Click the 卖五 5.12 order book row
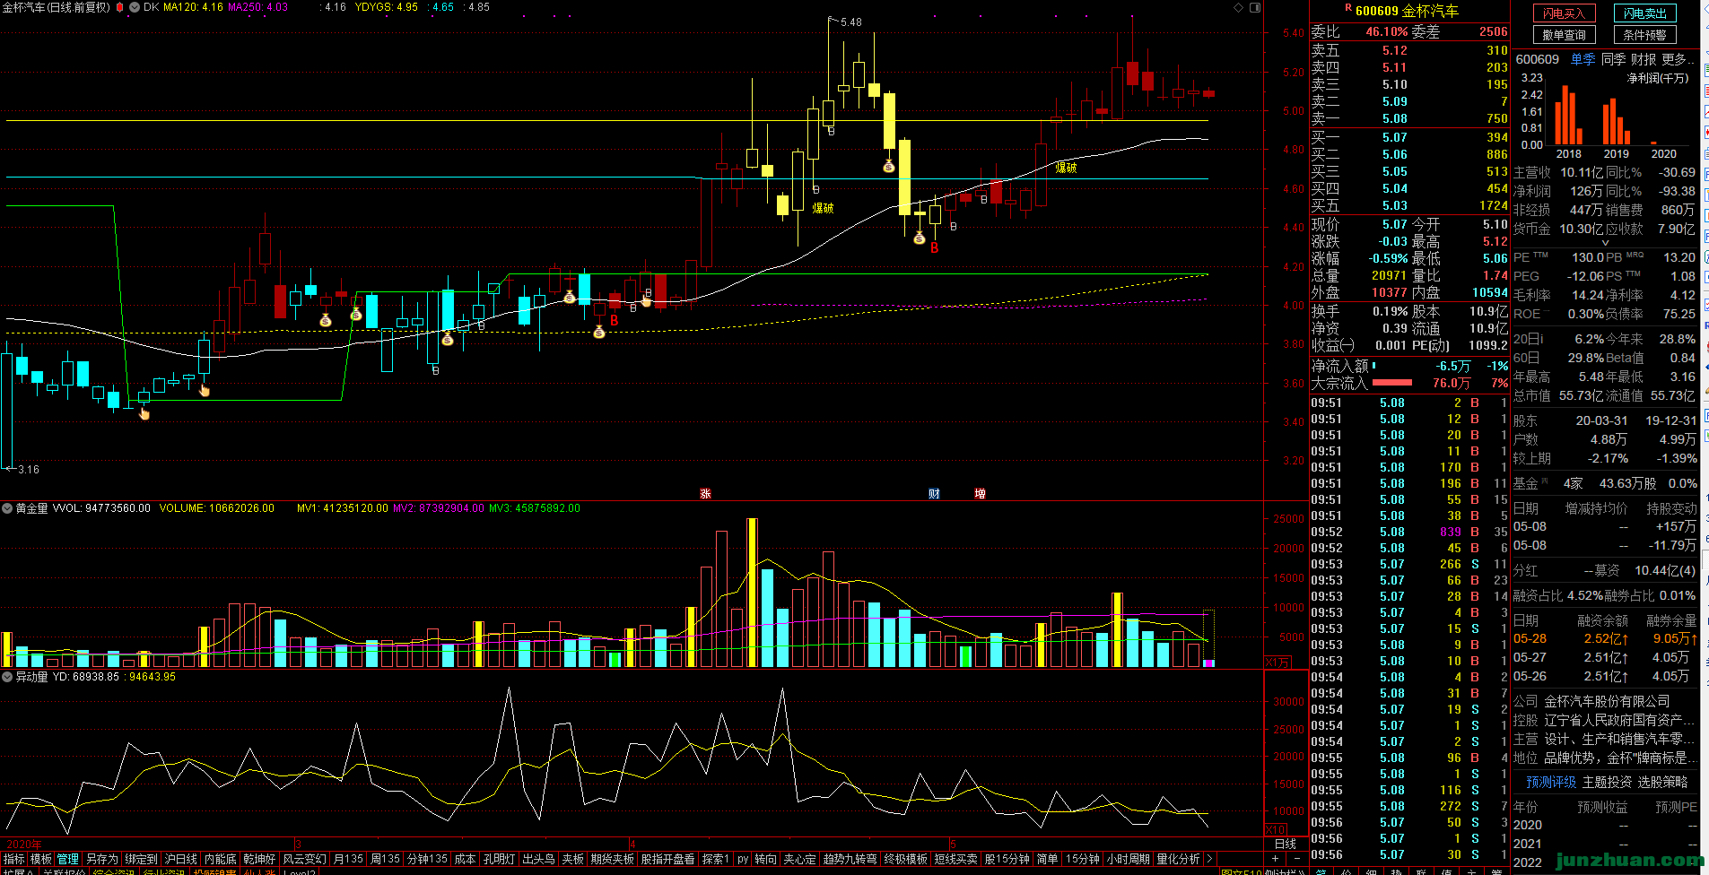Viewport: 1709px width, 875px height. (1409, 51)
